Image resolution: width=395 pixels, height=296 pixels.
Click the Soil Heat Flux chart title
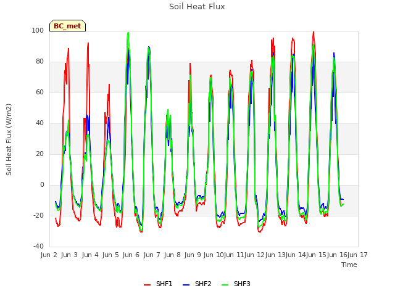[x=197, y=7]
